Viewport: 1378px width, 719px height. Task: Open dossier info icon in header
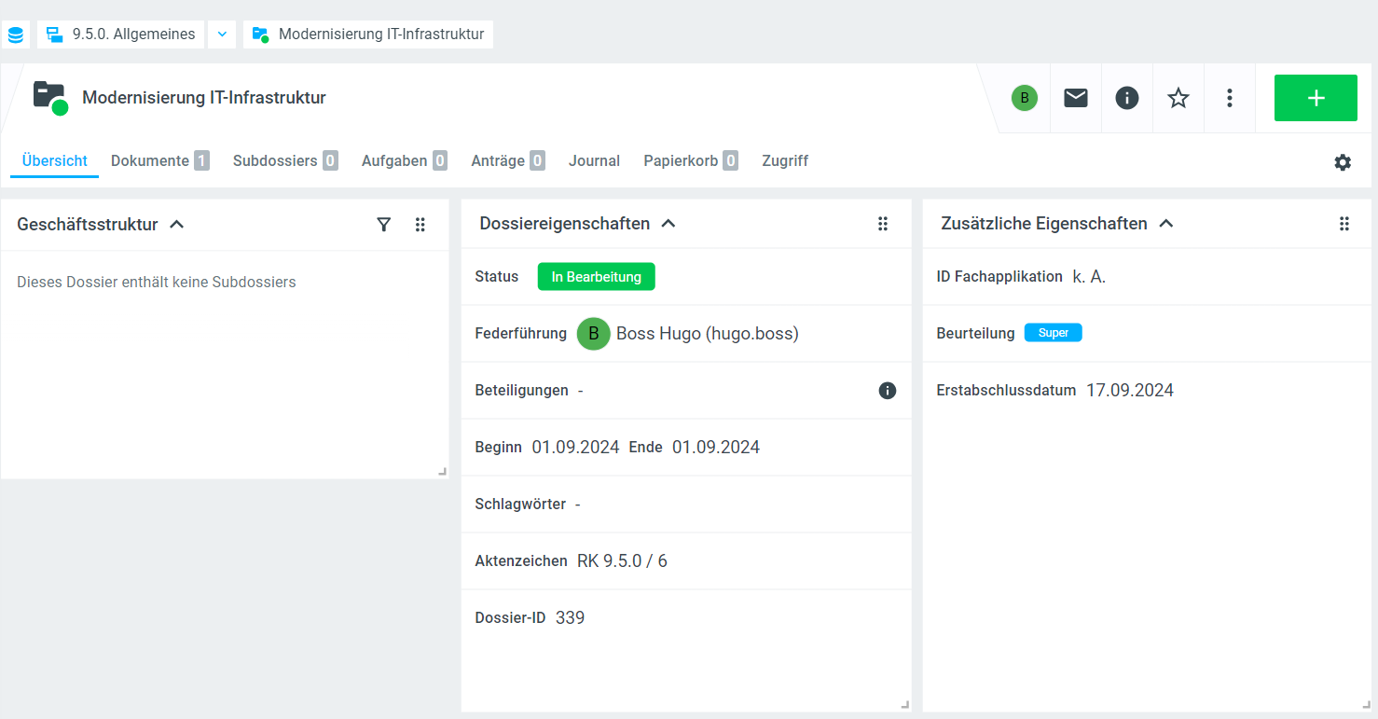(x=1127, y=98)
